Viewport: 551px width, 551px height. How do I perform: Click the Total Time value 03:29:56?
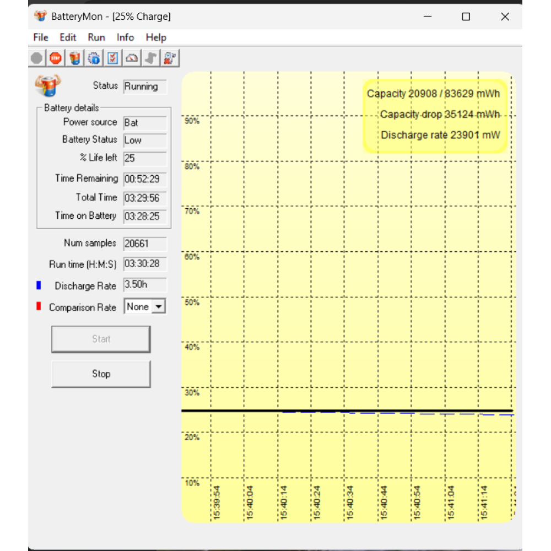pos(145,198)
